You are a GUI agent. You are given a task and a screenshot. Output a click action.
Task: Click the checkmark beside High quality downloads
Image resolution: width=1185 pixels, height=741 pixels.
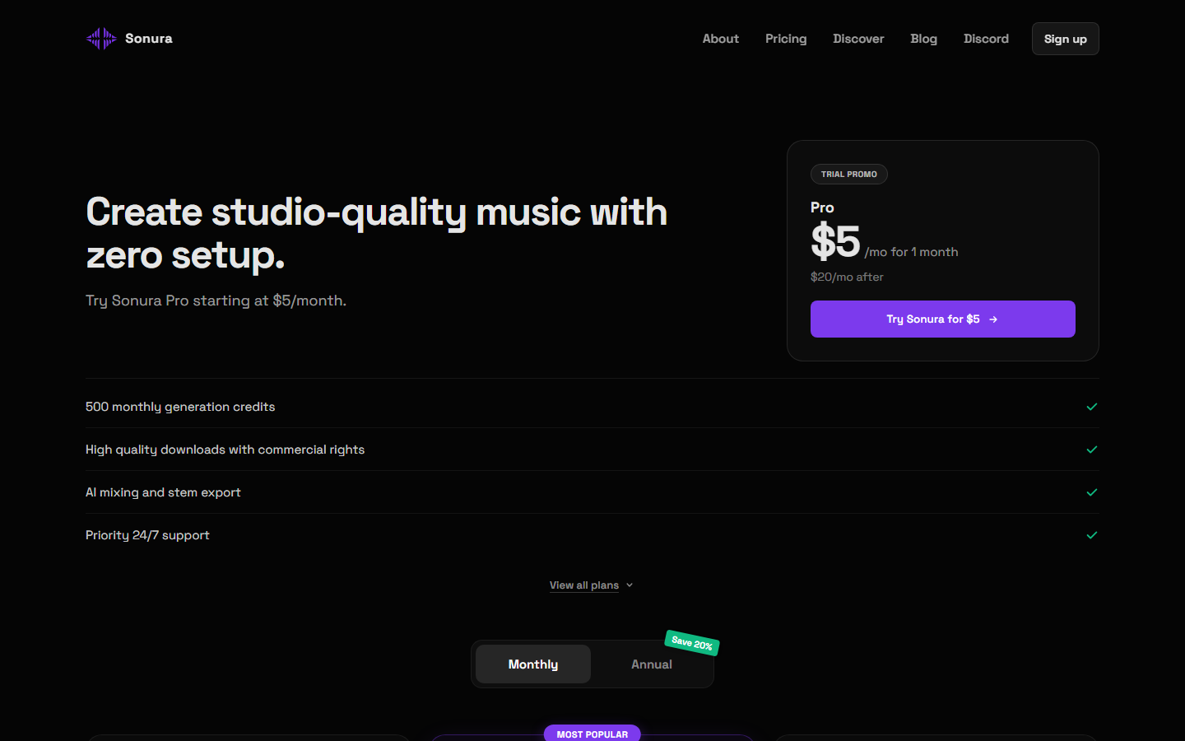(1092, 450)
